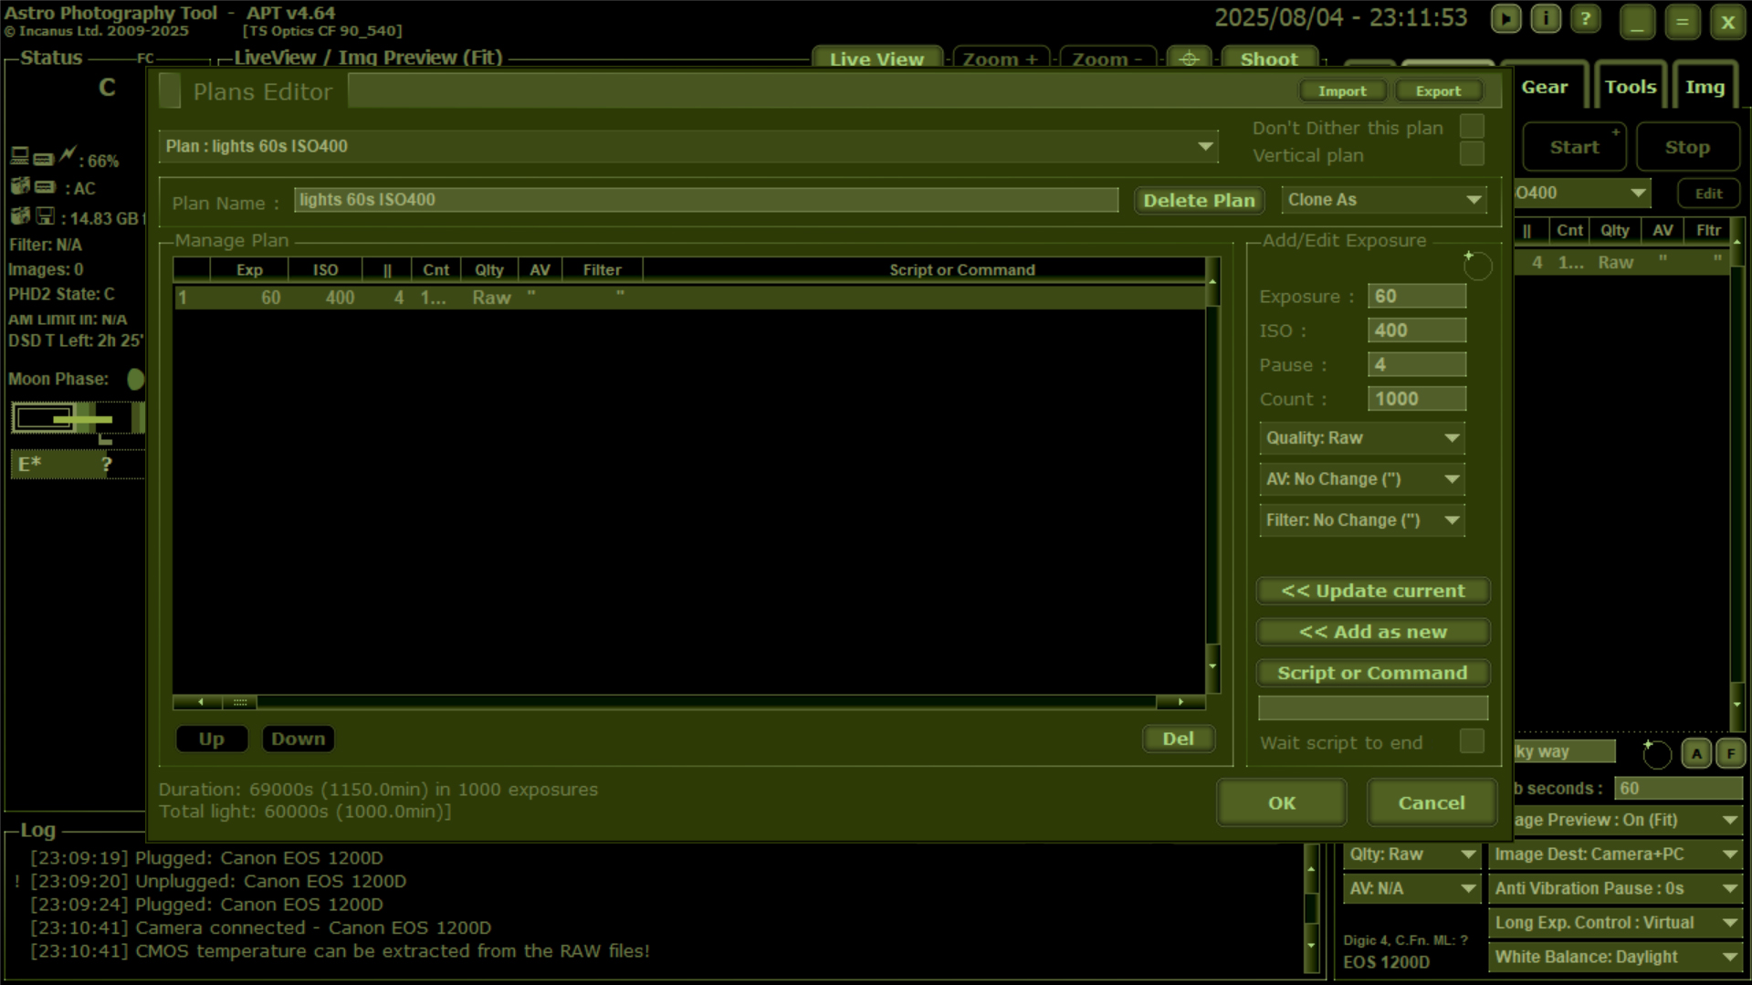Screen dimensions: 1752x985
Task: Click the 'A' button in the camera panel
Action: [1696, 754]
